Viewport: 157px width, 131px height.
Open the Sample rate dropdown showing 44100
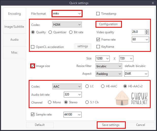[72, 114]
